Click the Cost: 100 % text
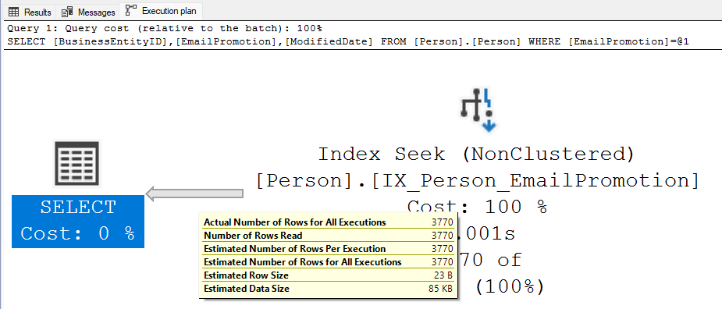Screen dimensions: 722x309 click(478, 207)
